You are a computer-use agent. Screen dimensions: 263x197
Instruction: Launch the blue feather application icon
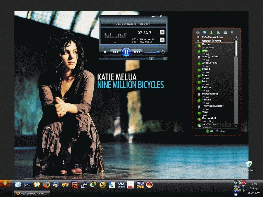point(112,185)
